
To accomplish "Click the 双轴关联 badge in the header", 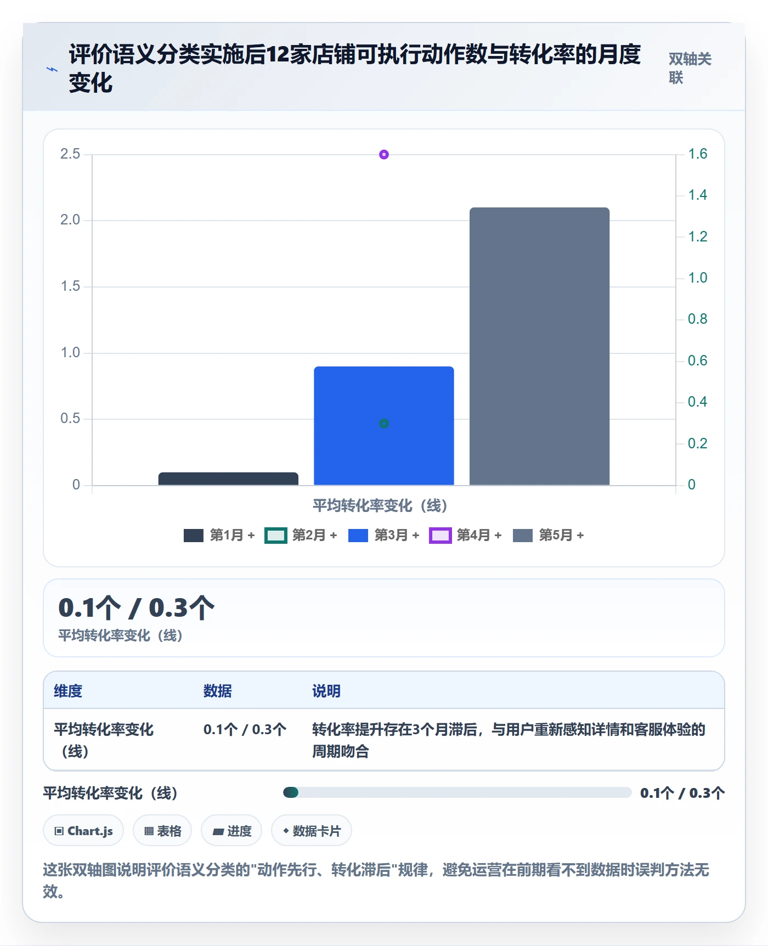I will coord(690,68).
